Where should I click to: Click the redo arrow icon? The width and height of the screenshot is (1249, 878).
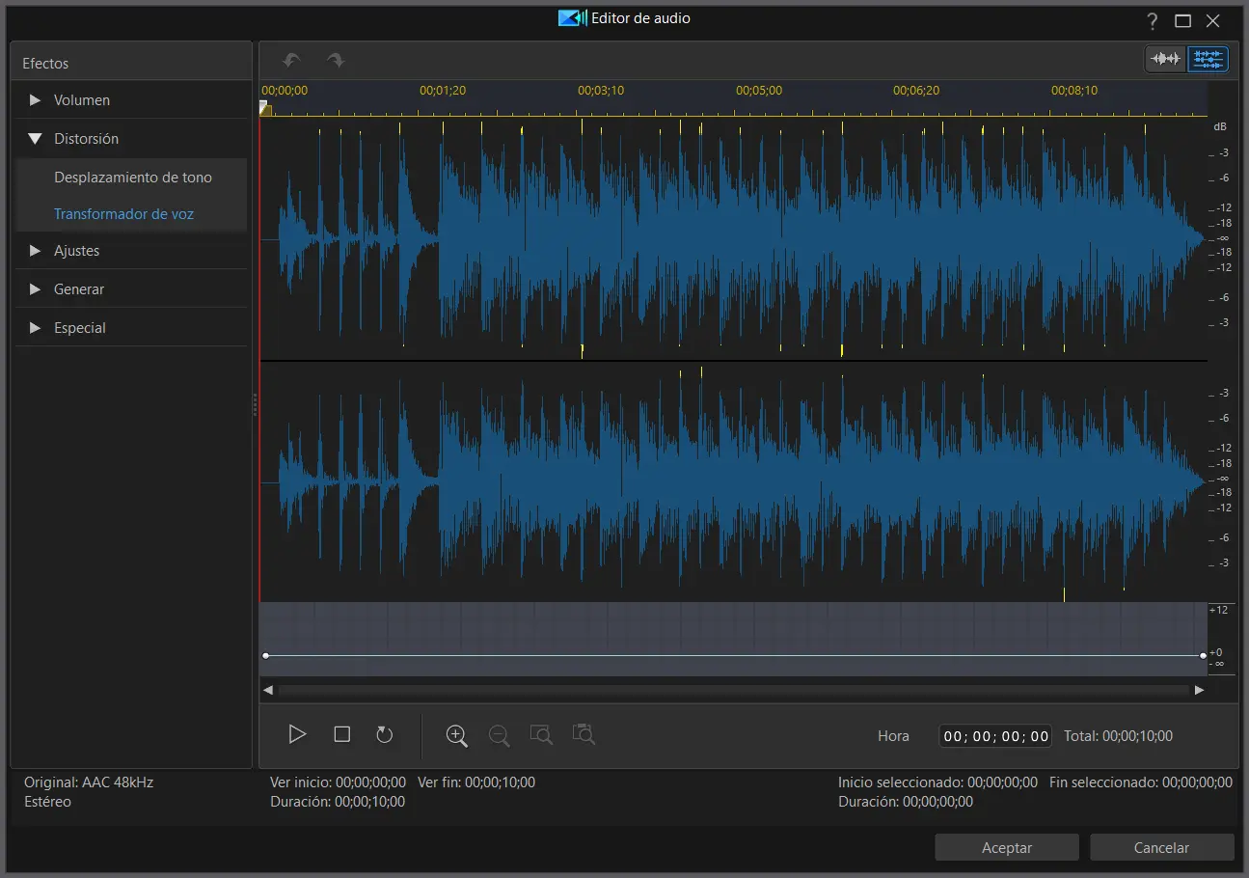pyautogui.click(x=336, y=60)
